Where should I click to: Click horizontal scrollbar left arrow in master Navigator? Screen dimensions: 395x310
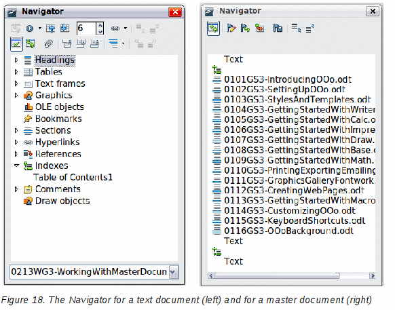pyautogui.click(x=211, y=276)
